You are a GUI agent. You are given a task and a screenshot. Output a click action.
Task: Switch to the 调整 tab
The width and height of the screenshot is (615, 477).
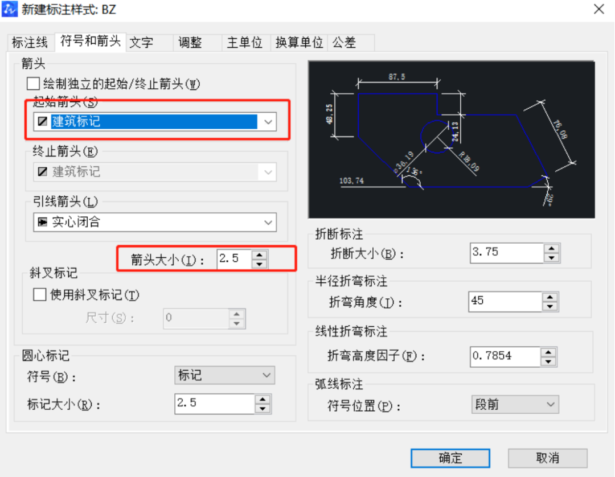192,42
